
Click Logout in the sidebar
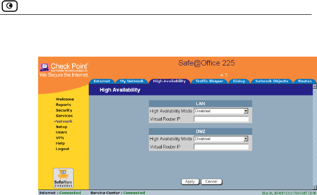[62, 149]
